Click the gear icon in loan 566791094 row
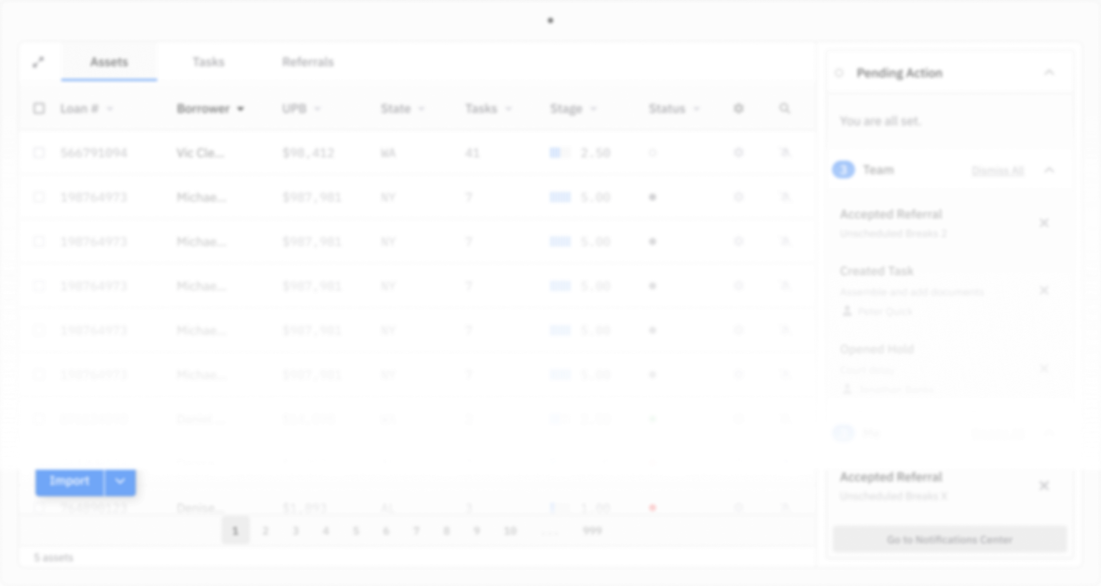Image resolution: width=1101 pixels, height=586 pixels. click(x=738, y=153)
